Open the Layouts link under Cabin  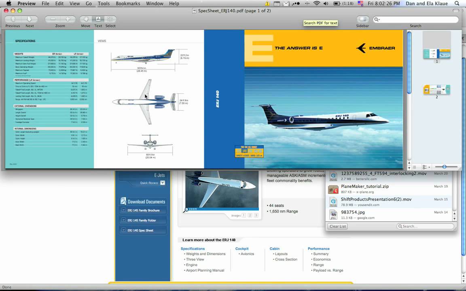tap(281, 254)
